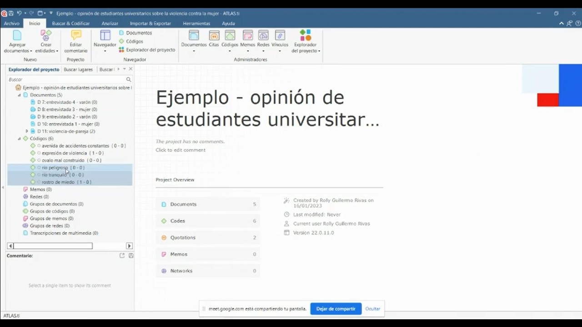The height and width of the screenshot is (327, 582).
Task: Open the Archivo menu tab
Action: pyautogui.click(x=12, y=24)
